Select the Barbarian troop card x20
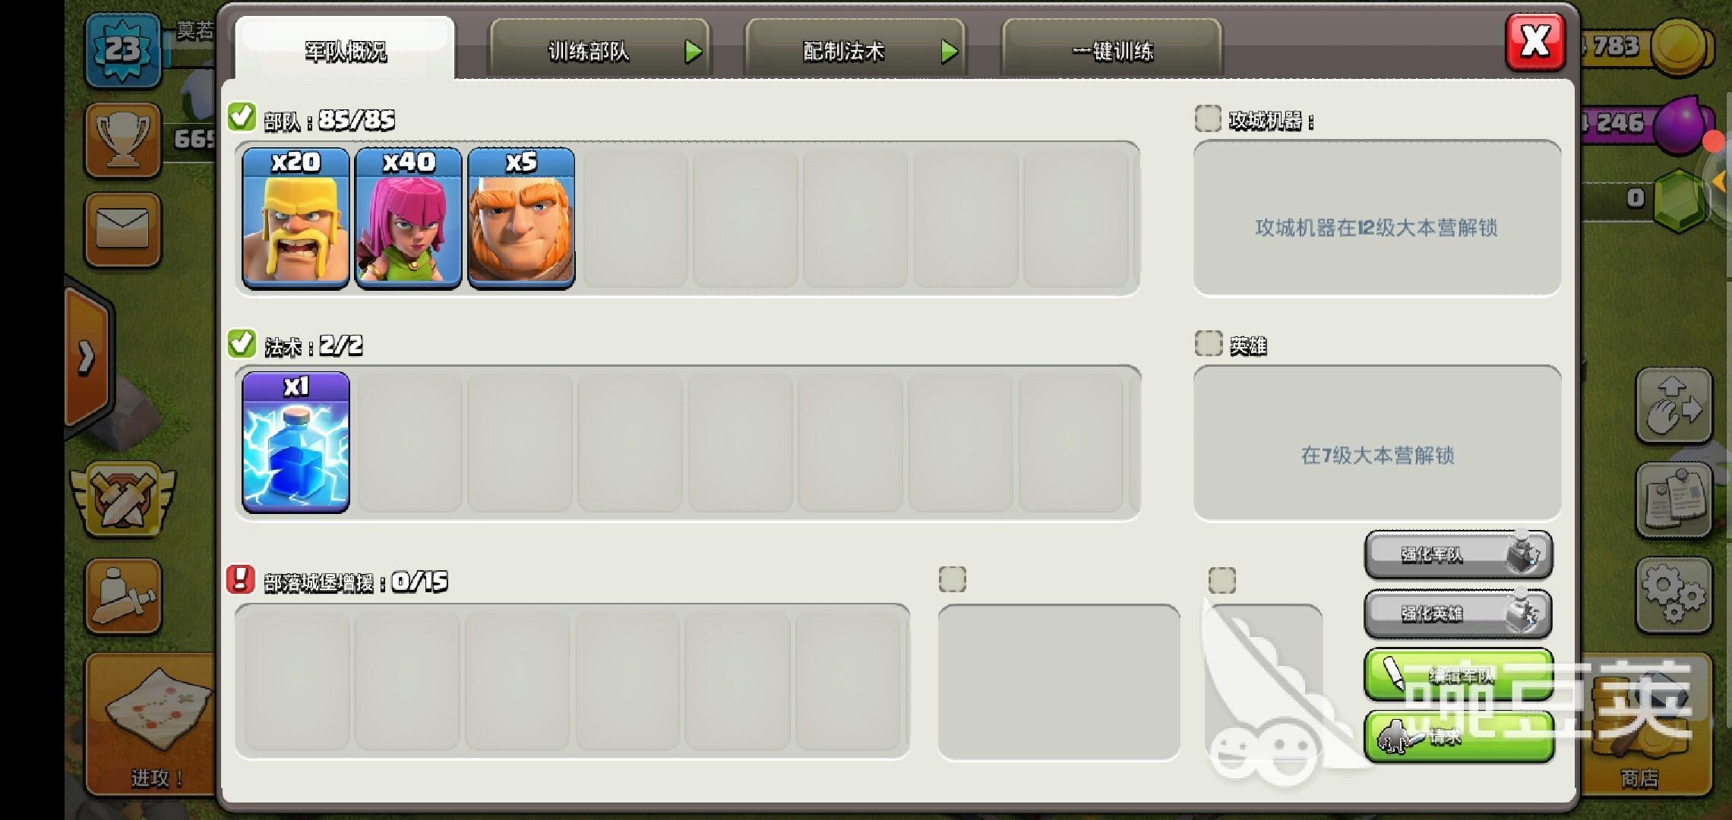Screen dimensions: 1732x820 coord(296,219)
